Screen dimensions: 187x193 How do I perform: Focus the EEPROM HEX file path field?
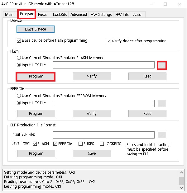[x=104, y=104]
